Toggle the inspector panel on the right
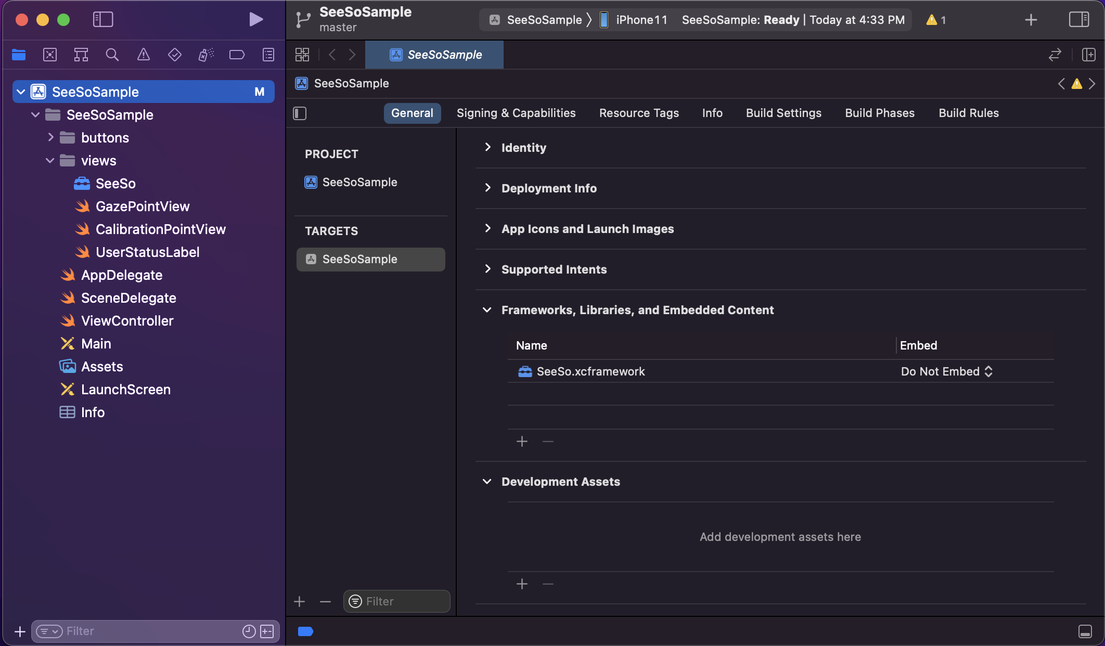This screenshot has height=646, width=1105. point(1079,20)
